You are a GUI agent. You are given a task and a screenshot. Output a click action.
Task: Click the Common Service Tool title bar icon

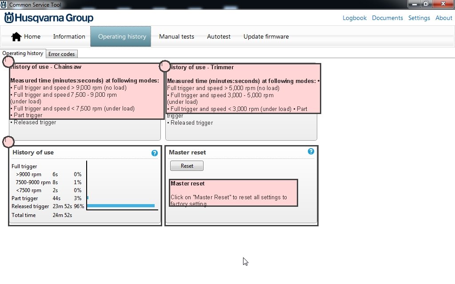click(x=4, y=4)
